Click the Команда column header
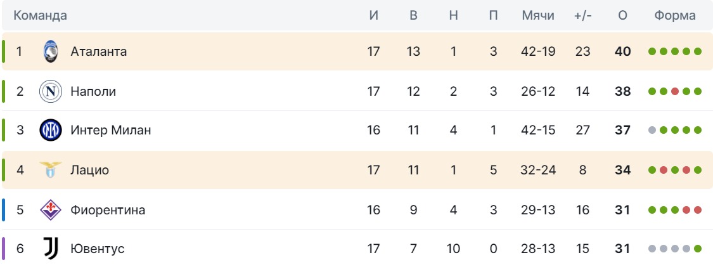The width and height of the screenshot is (713, 267). click(x=41, y=16)
